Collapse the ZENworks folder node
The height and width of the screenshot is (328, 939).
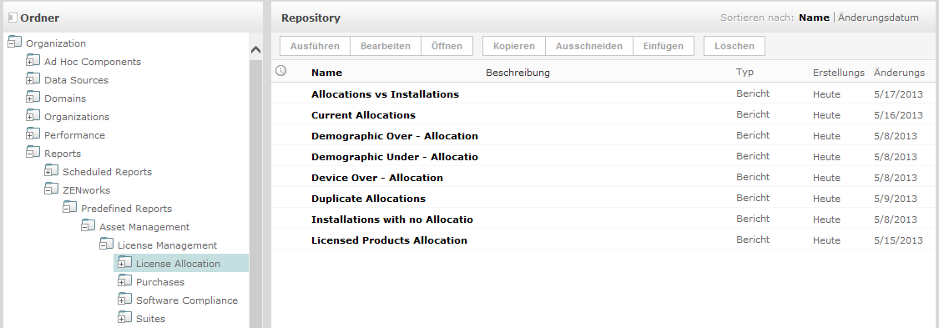[52, 189]
